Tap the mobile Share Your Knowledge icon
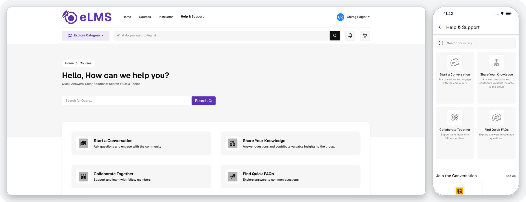This screenshot has width=526, height=202. coord(496,62)
